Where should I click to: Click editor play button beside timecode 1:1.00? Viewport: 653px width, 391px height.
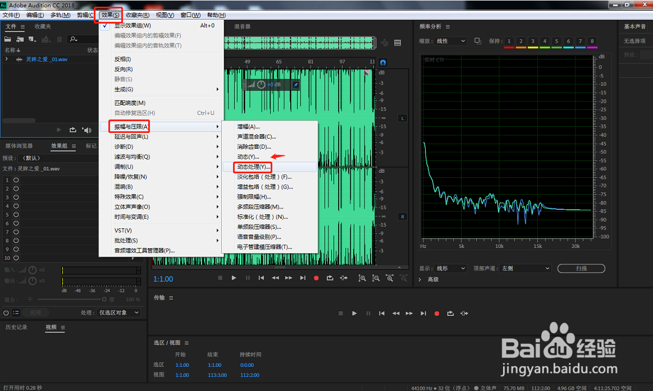coord(234,278)
